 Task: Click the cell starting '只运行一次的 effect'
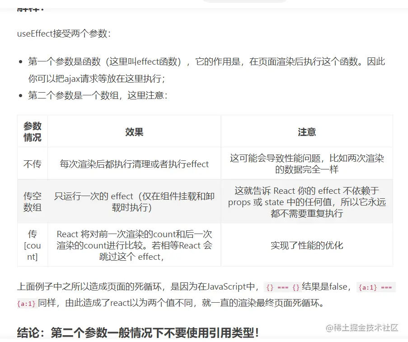[x=134, y=201]
